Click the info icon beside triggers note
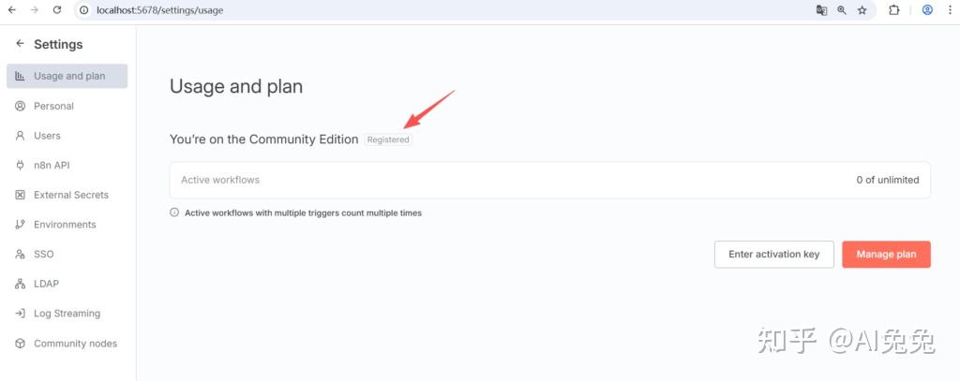960x381 pixels. click(173, 212)
